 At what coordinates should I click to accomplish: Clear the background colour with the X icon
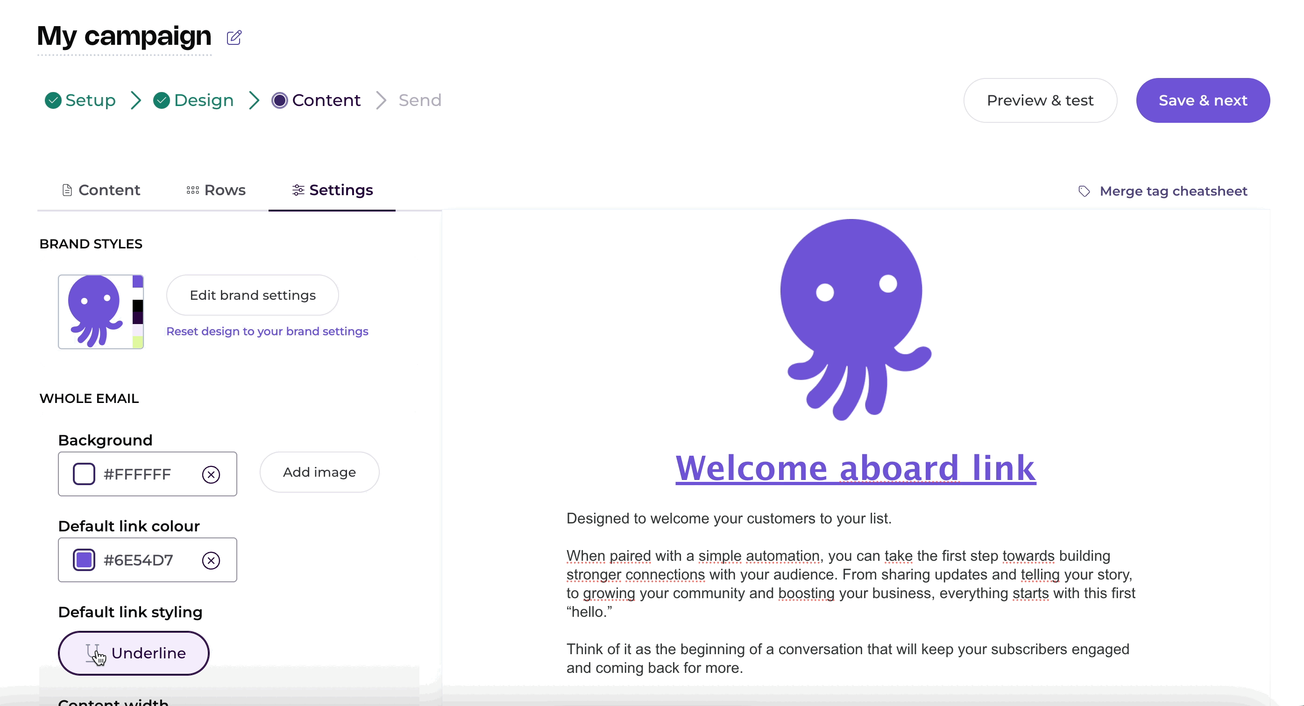click(211, 474)
